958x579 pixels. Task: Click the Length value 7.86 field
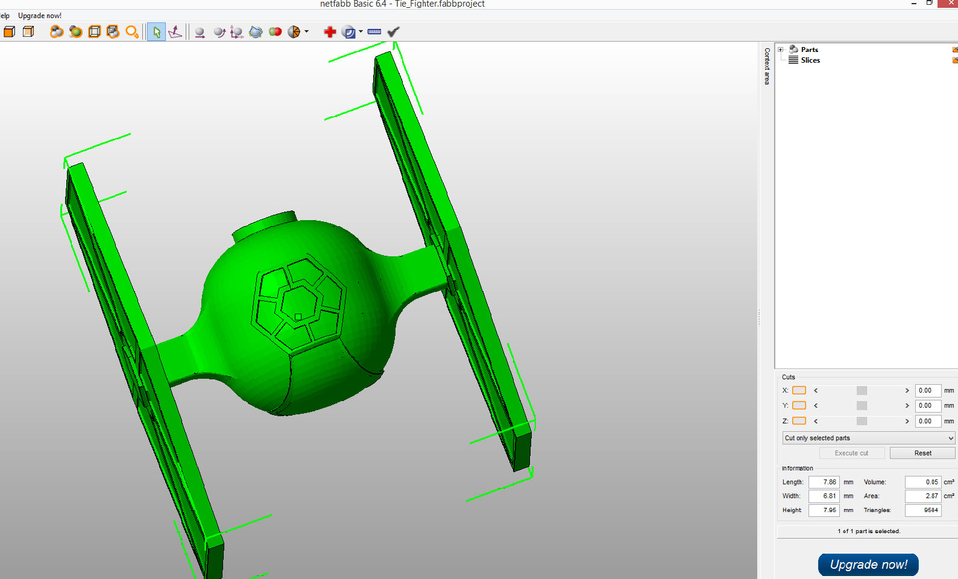point(824,482)
